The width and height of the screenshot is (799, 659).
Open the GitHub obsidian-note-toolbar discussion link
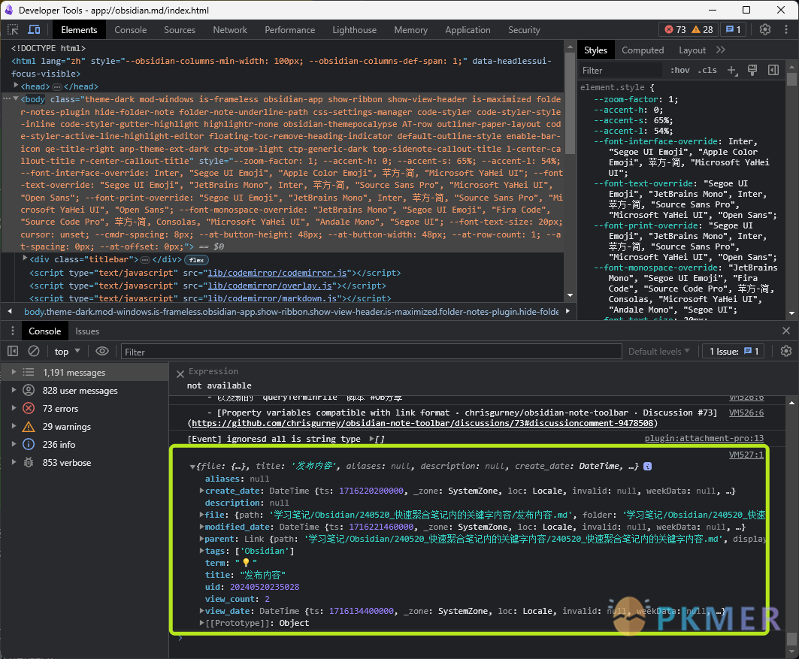[422, 423]
